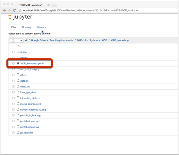Open zn_flame.txt file

click(x=27, y=133)
